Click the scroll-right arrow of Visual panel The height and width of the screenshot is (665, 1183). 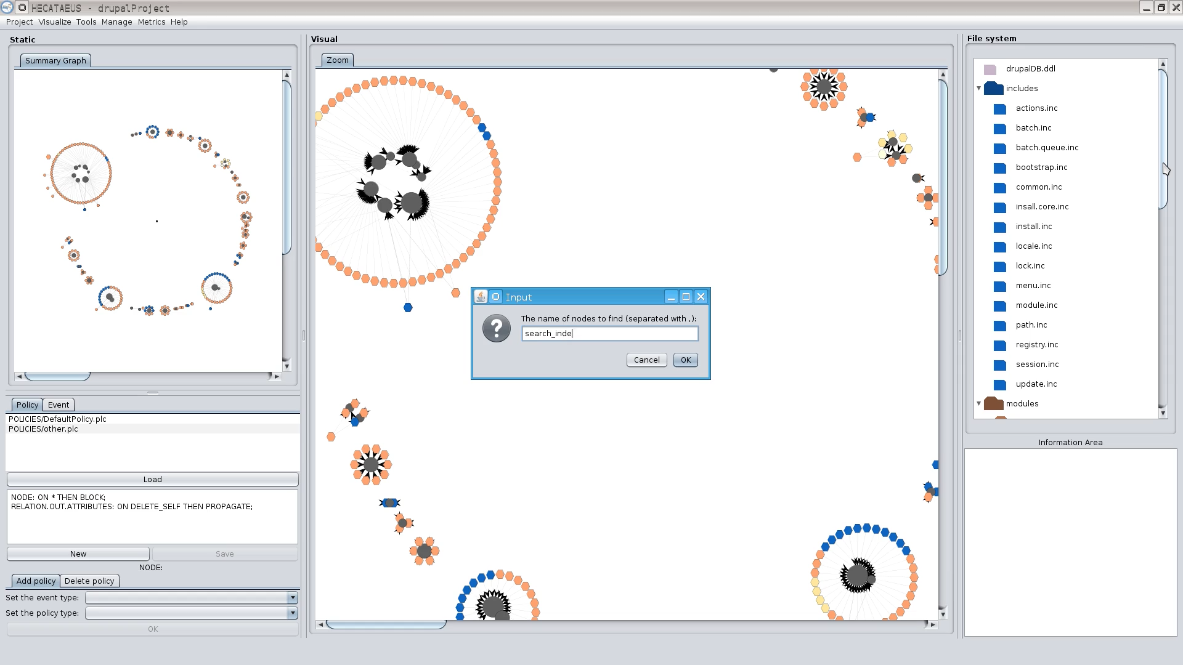(x=932, y=624)
